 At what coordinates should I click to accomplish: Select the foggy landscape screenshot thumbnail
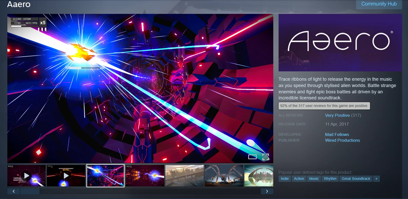pyautogui.click(x=184, y=176)
